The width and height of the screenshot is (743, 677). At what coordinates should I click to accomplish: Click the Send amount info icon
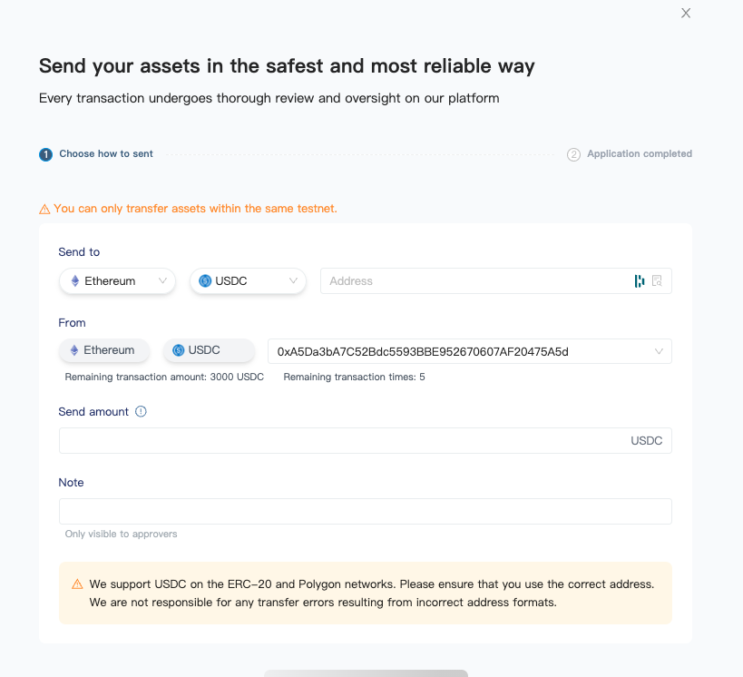pos(141,411)
